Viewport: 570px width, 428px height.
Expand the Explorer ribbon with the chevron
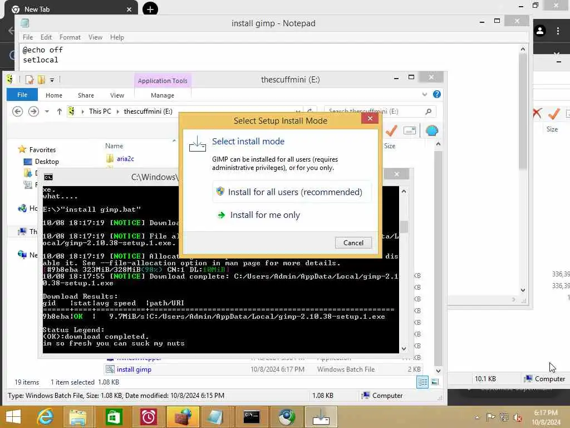pyautogui.click(x=424, y=94)
